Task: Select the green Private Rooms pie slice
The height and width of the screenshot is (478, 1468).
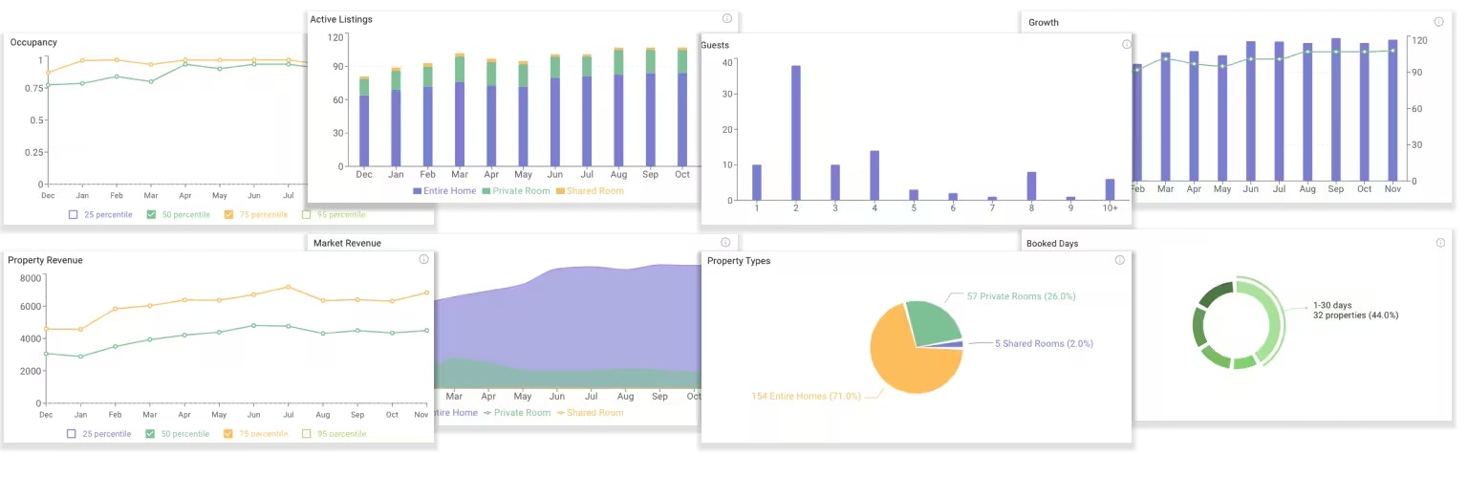Action: (x=935, y=323)
